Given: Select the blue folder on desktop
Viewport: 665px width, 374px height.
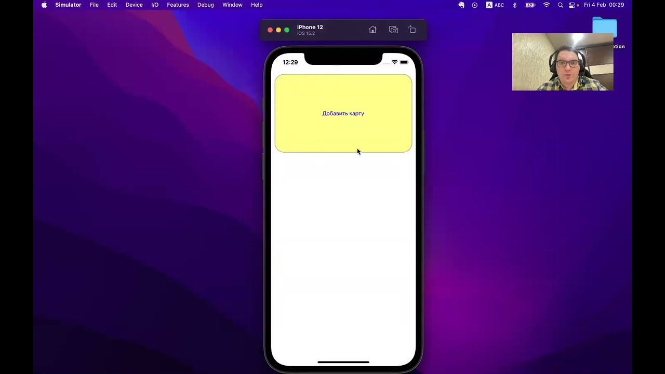Looking at the screenshot, I should coord(605,28).
